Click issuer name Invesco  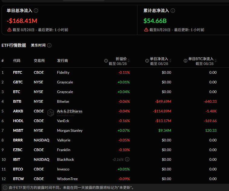pyautogui.click(x=63, y=169)
